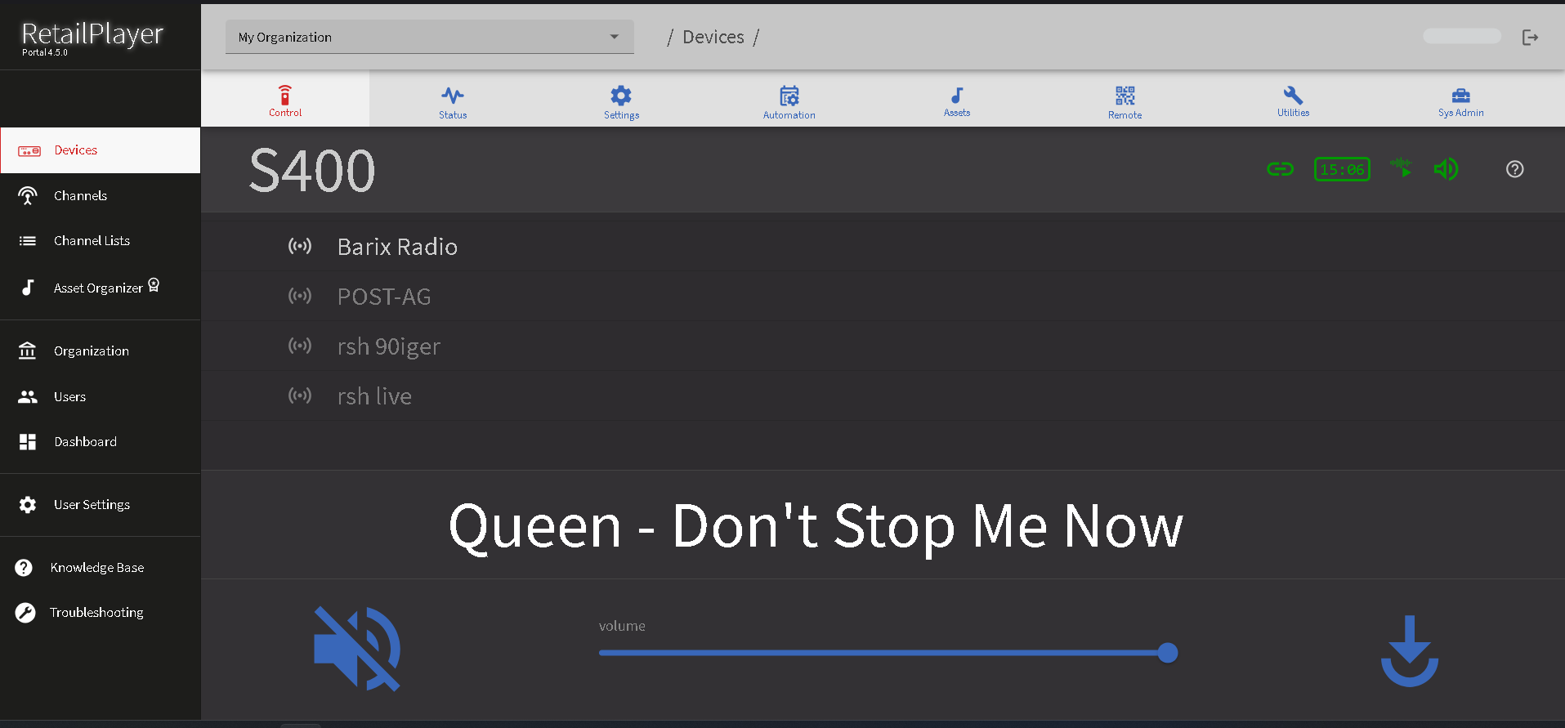Click the green link connection status icon

[x=1280, y=169]
